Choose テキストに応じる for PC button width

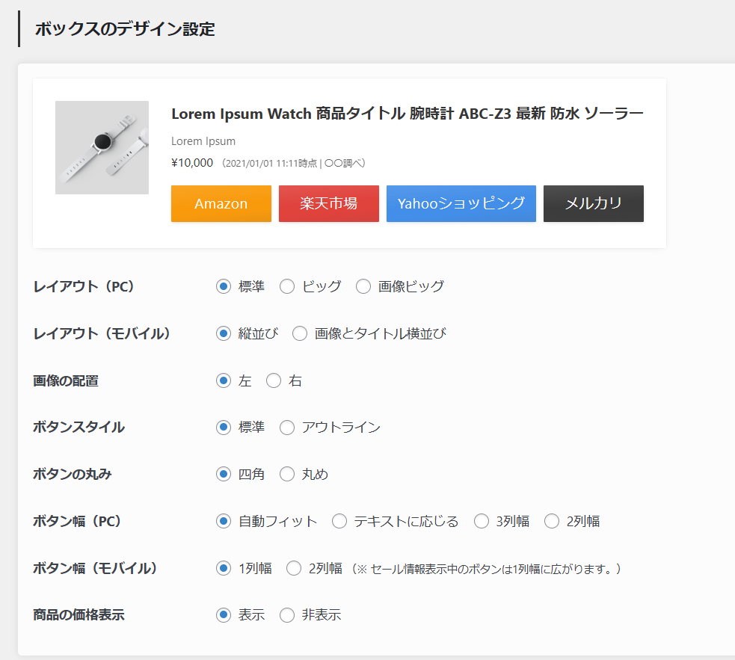coord(339,522)
